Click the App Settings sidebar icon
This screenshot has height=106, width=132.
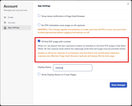5,28
